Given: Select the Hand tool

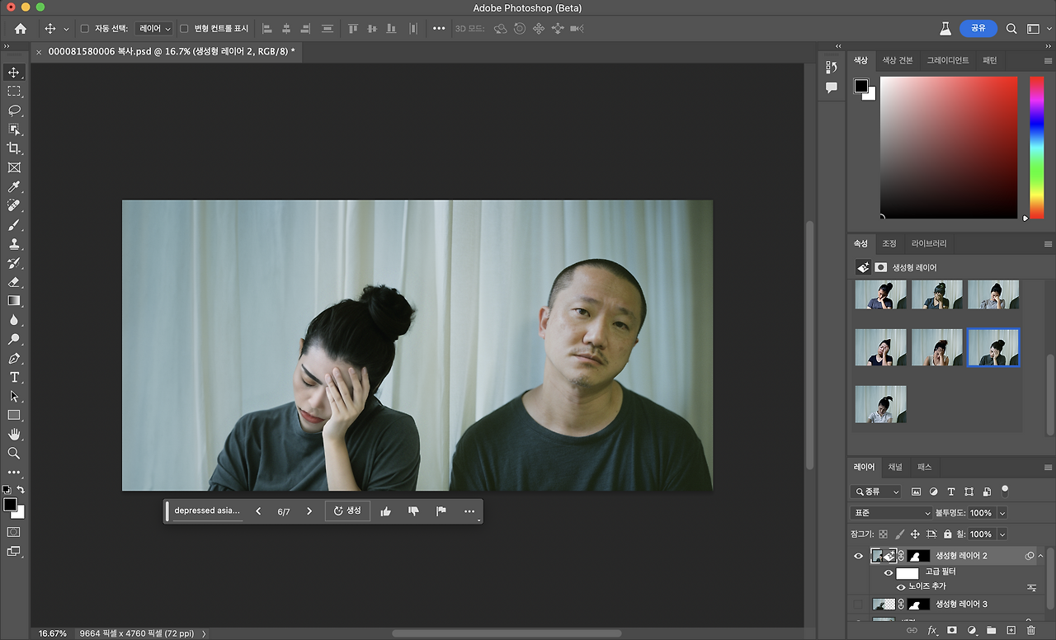Looking at the screenshot, I should coord(14,434).
